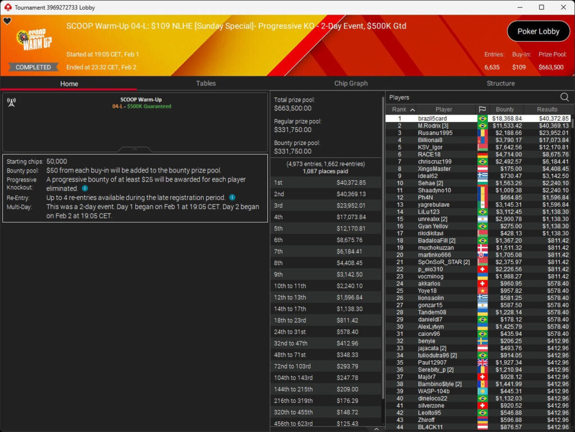Click PokerStars logo in title bar
This screenshot has width=575, height=432.
[x=7, y=7]
